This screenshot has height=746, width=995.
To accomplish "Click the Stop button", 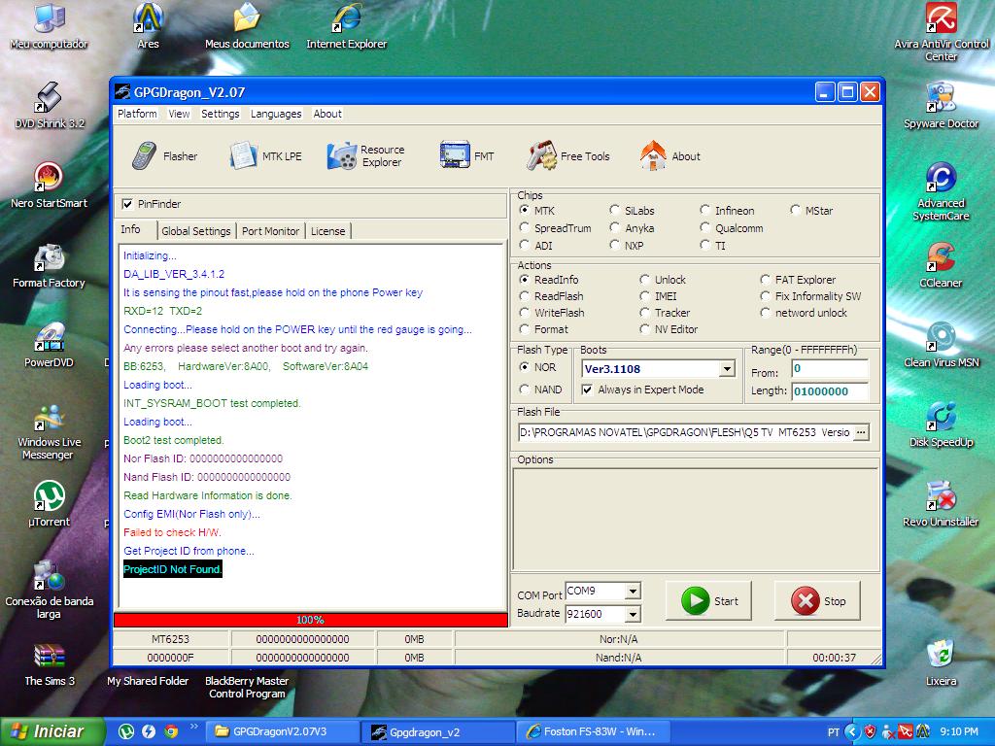I will point(817,600).
